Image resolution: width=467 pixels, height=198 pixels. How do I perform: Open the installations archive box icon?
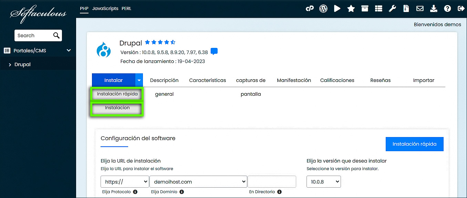[x=365, y=9]
